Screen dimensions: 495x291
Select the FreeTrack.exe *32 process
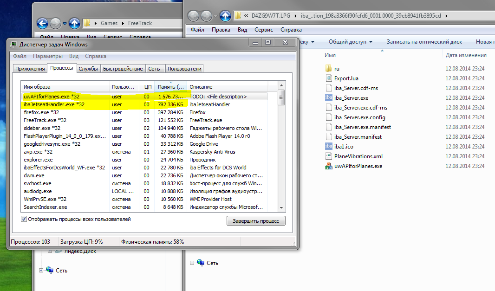(x=144, y=120)
